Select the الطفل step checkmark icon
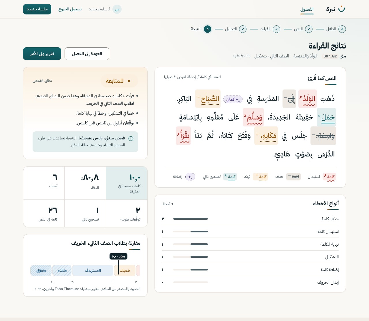This screenshot has width=369, height=321. click(342, 29)
